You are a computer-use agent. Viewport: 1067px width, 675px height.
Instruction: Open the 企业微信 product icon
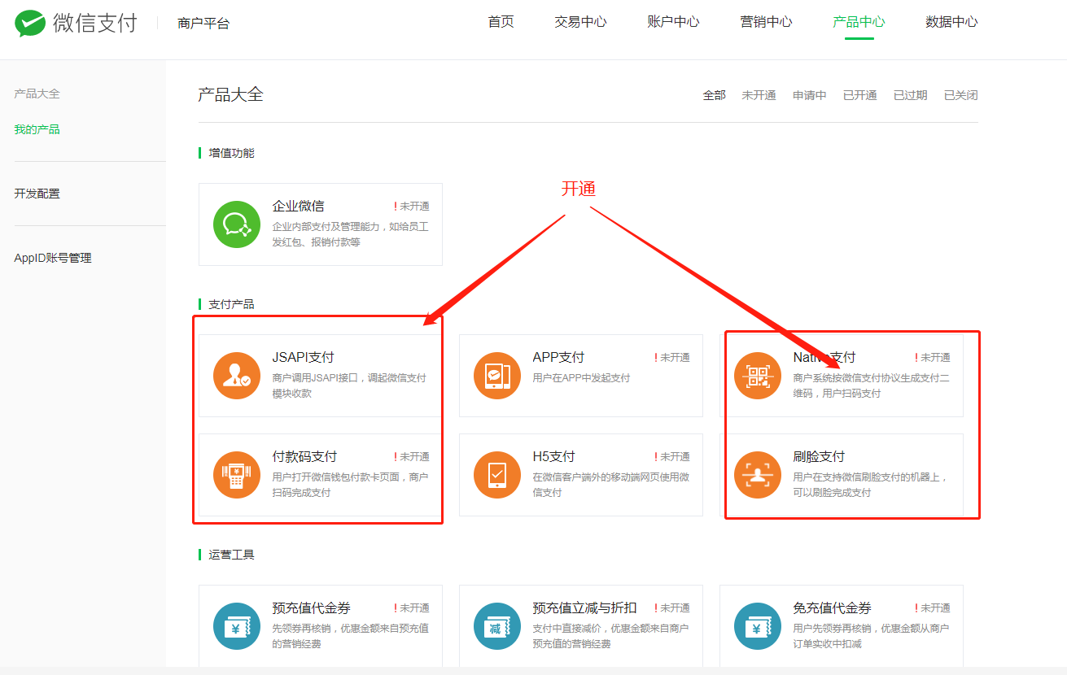[x=237, y=224]
